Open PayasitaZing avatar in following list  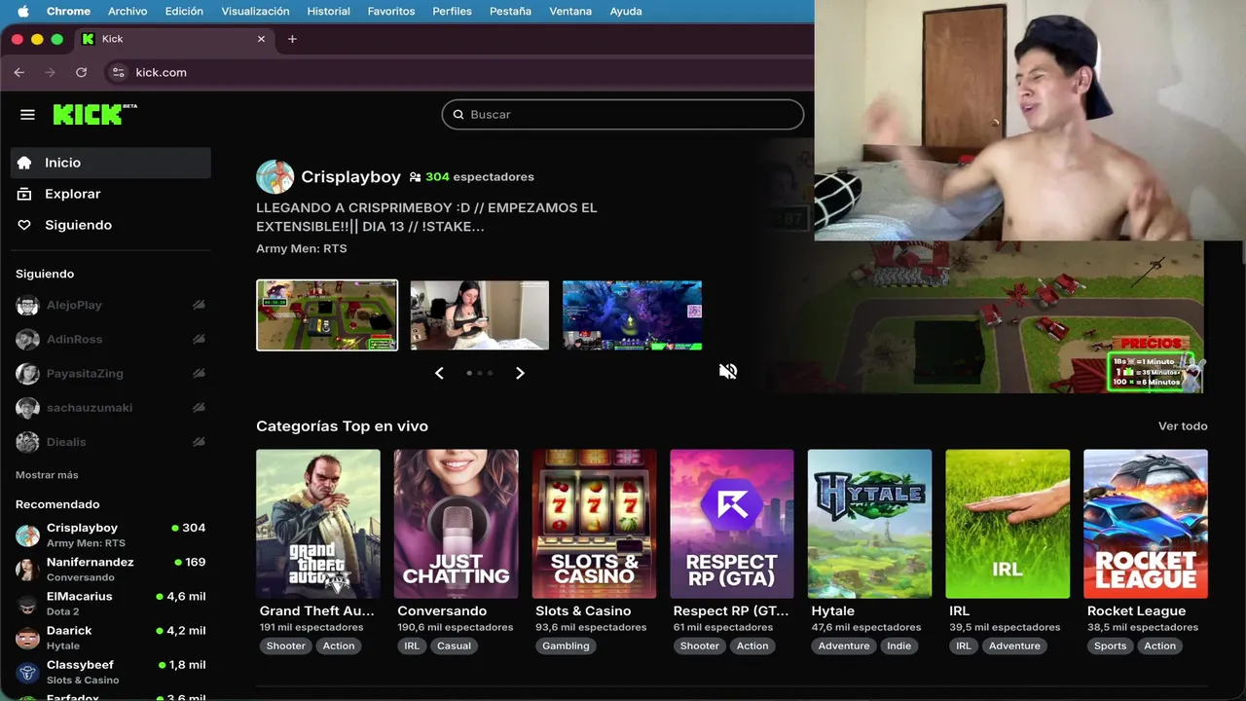pyautogui.click(x=27, y=374)
